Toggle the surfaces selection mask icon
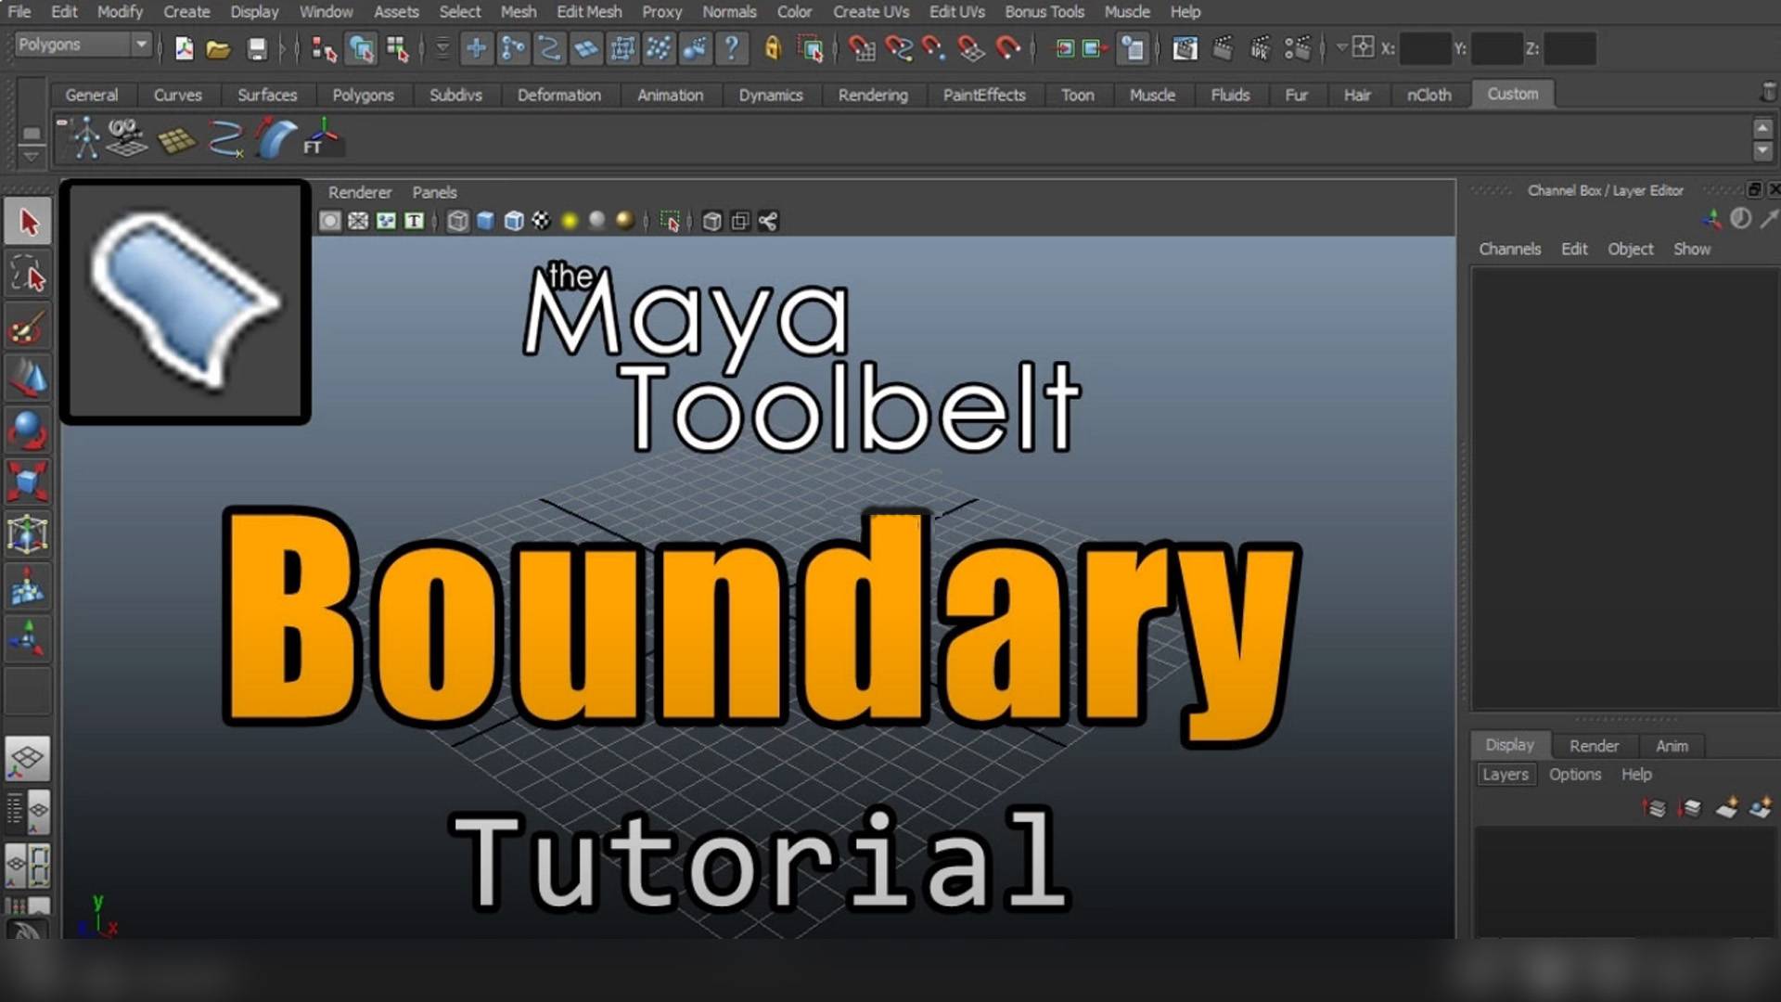1781x1002 pixels. click(585, 48)
